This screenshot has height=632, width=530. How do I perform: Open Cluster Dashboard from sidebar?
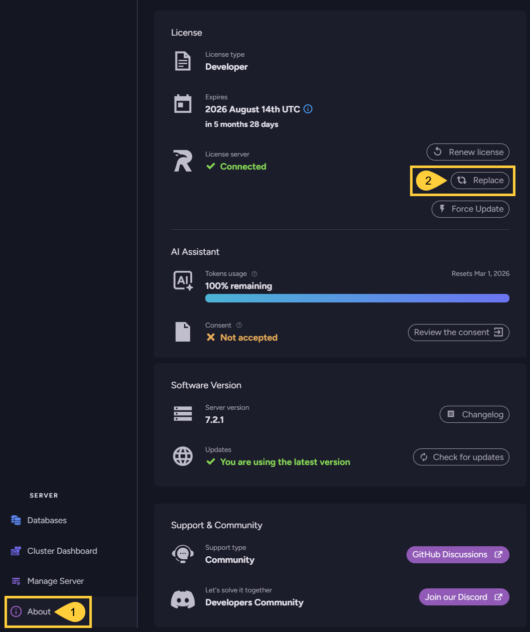pos(62,551)
